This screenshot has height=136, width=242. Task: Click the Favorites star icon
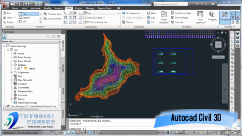(206, 4)
